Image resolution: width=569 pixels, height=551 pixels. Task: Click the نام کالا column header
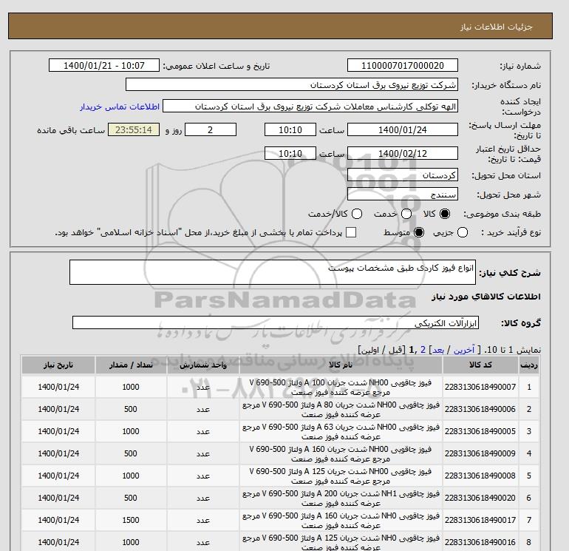click(341, 365)
